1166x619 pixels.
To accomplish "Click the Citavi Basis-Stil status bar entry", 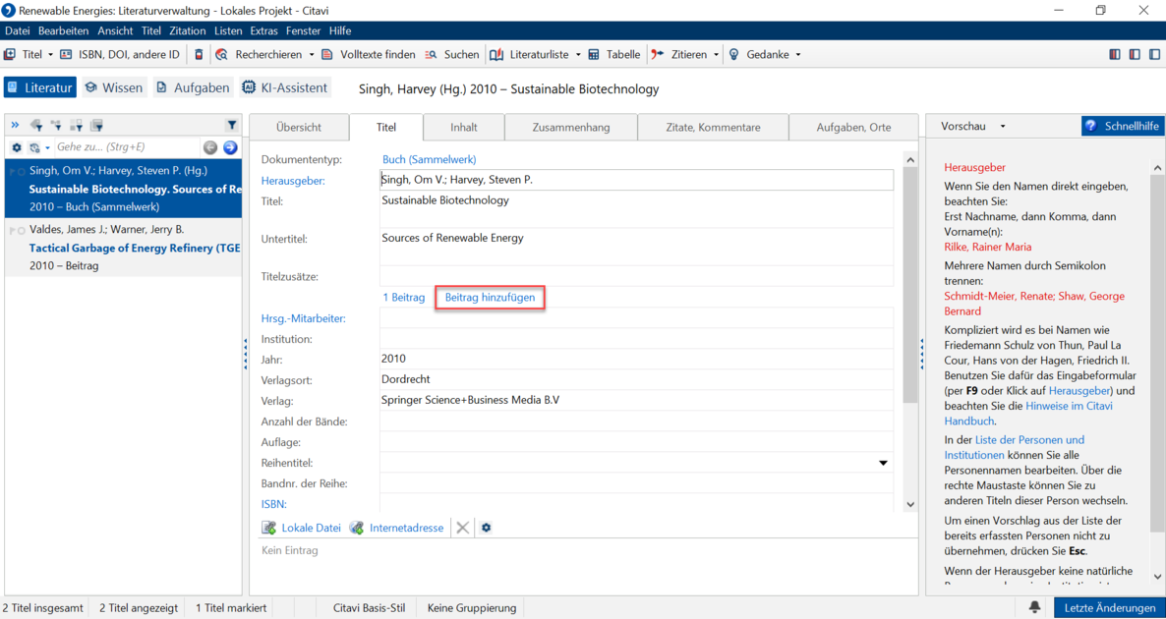I will click(370, 608).
